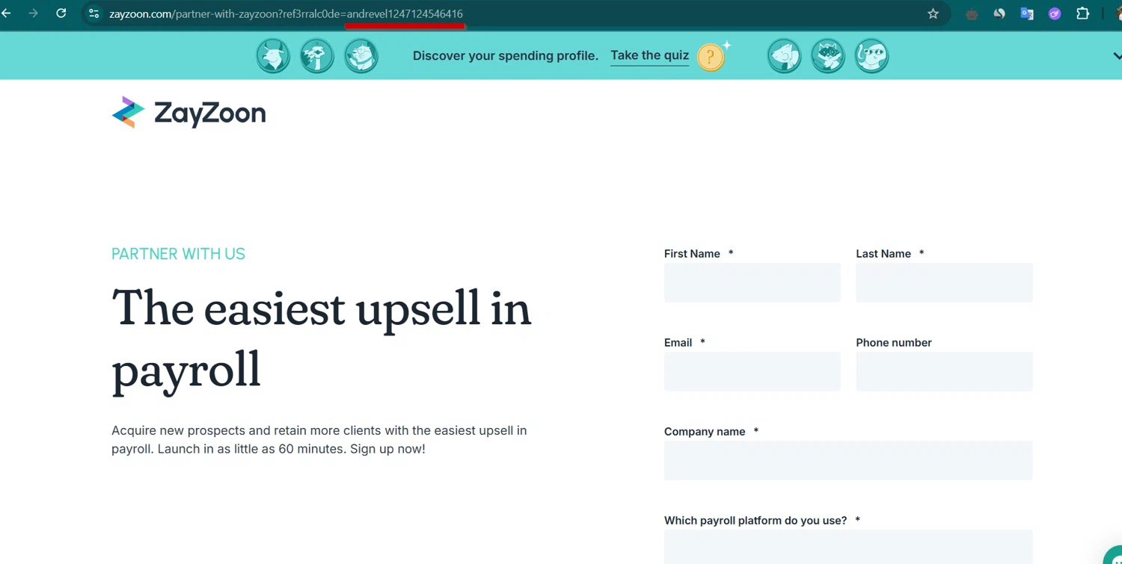Image resolution: width=1122 pixels, height=564 pixels.
Task: Open the Extensions puzzle-piece menu
Action: click(x=1082, y=13)
